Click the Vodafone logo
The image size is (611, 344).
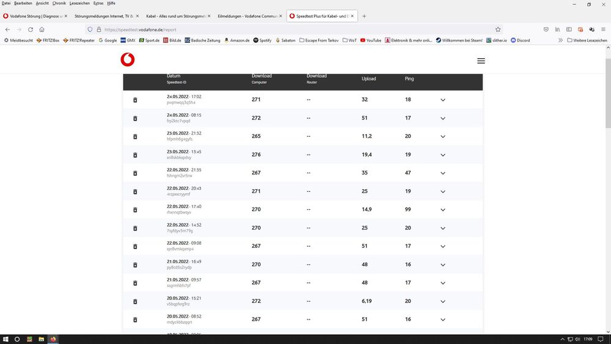pyautogui.click(x=127, y=59)
